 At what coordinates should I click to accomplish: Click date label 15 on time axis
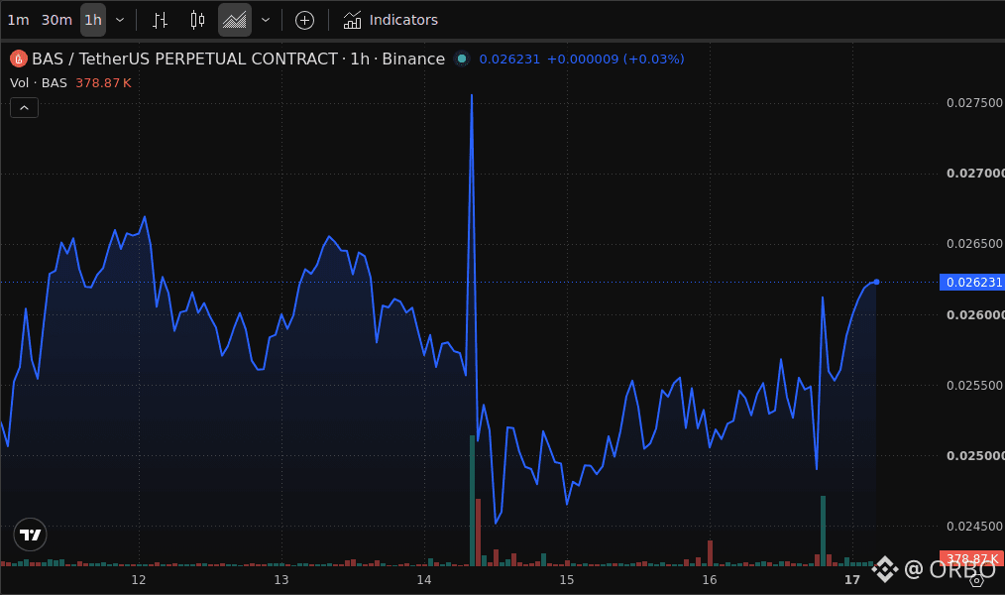567,579
